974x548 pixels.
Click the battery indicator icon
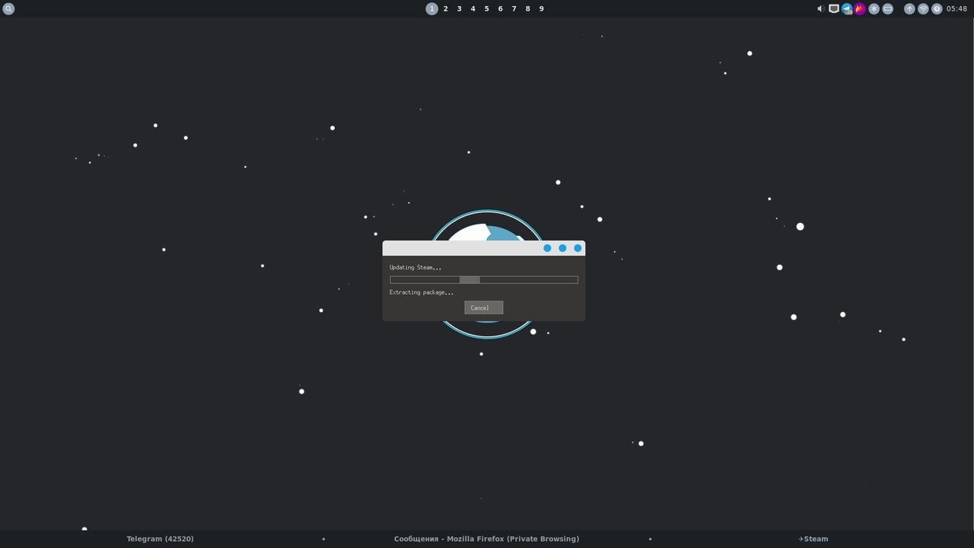(x=888, y=9)
